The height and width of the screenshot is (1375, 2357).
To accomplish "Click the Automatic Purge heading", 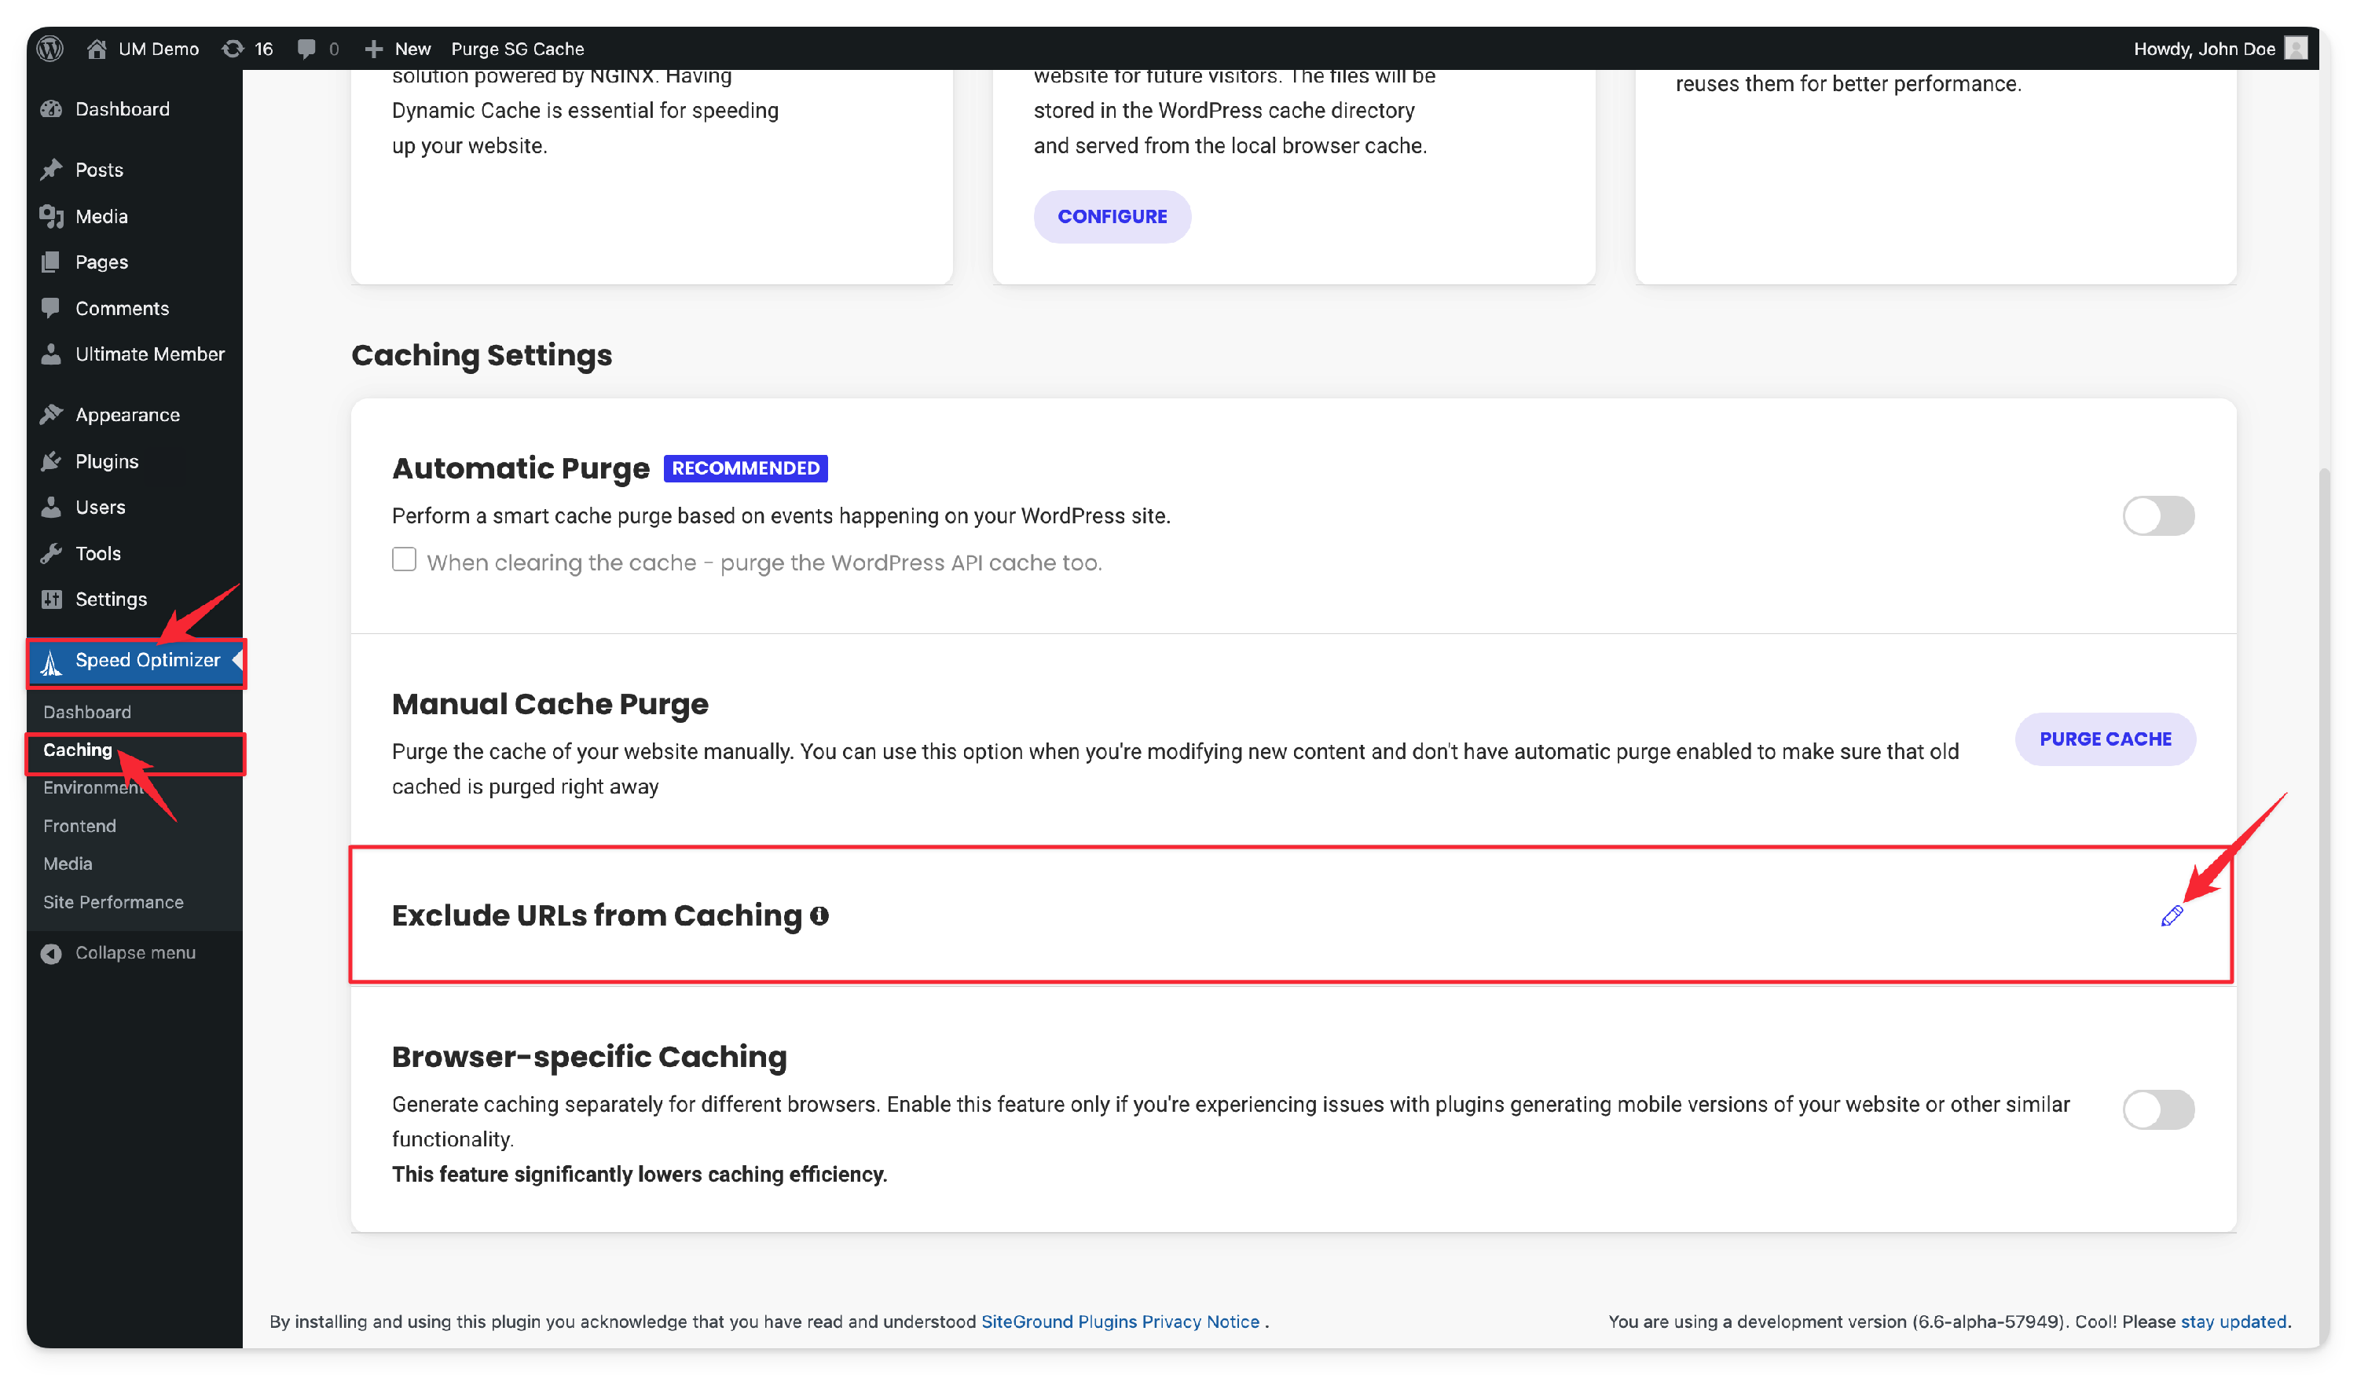I will click(521, 468).
